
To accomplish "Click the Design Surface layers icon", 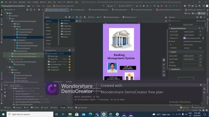I will point(77,17).
